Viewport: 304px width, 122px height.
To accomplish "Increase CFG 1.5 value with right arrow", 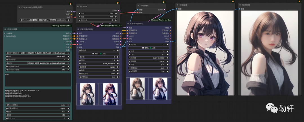I will (x=167, y=55).
